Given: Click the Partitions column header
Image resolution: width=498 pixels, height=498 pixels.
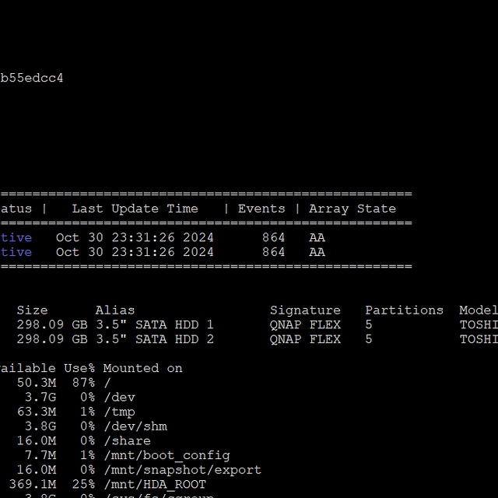Looking at the screenshot, I should pos(404,310).
